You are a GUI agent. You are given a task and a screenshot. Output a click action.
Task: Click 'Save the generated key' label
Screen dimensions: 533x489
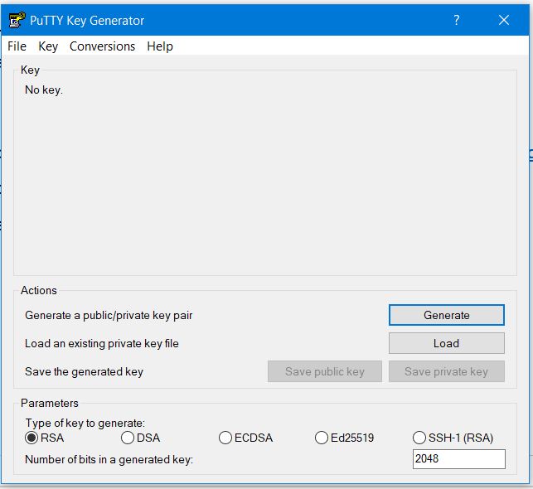[84, 372]
